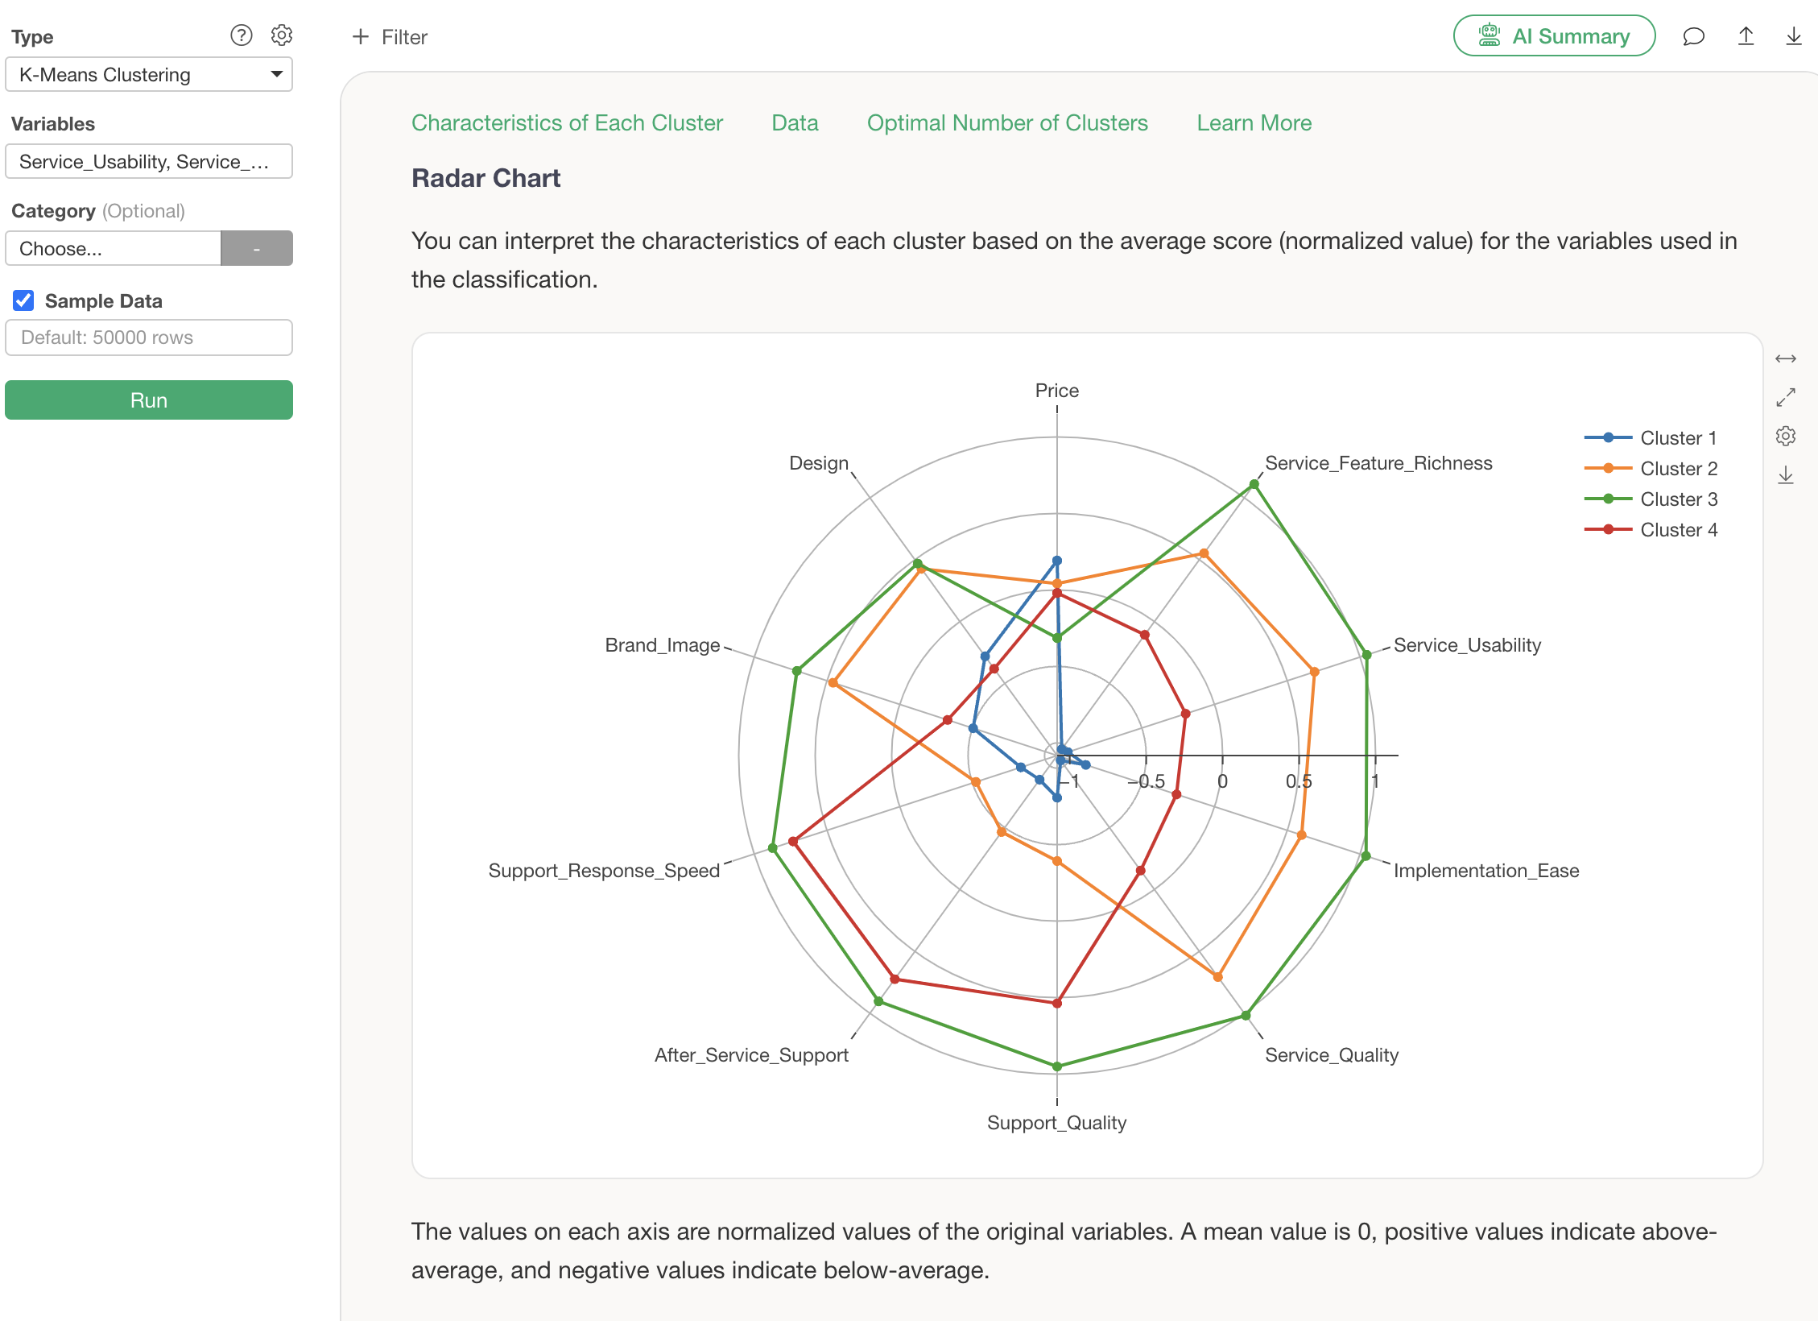Click the sample rows input field
The image size is (1818, 1321).
pos(149,337)
